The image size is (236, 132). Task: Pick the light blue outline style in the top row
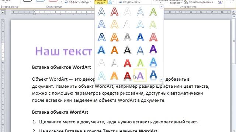[x=140, y=11]
